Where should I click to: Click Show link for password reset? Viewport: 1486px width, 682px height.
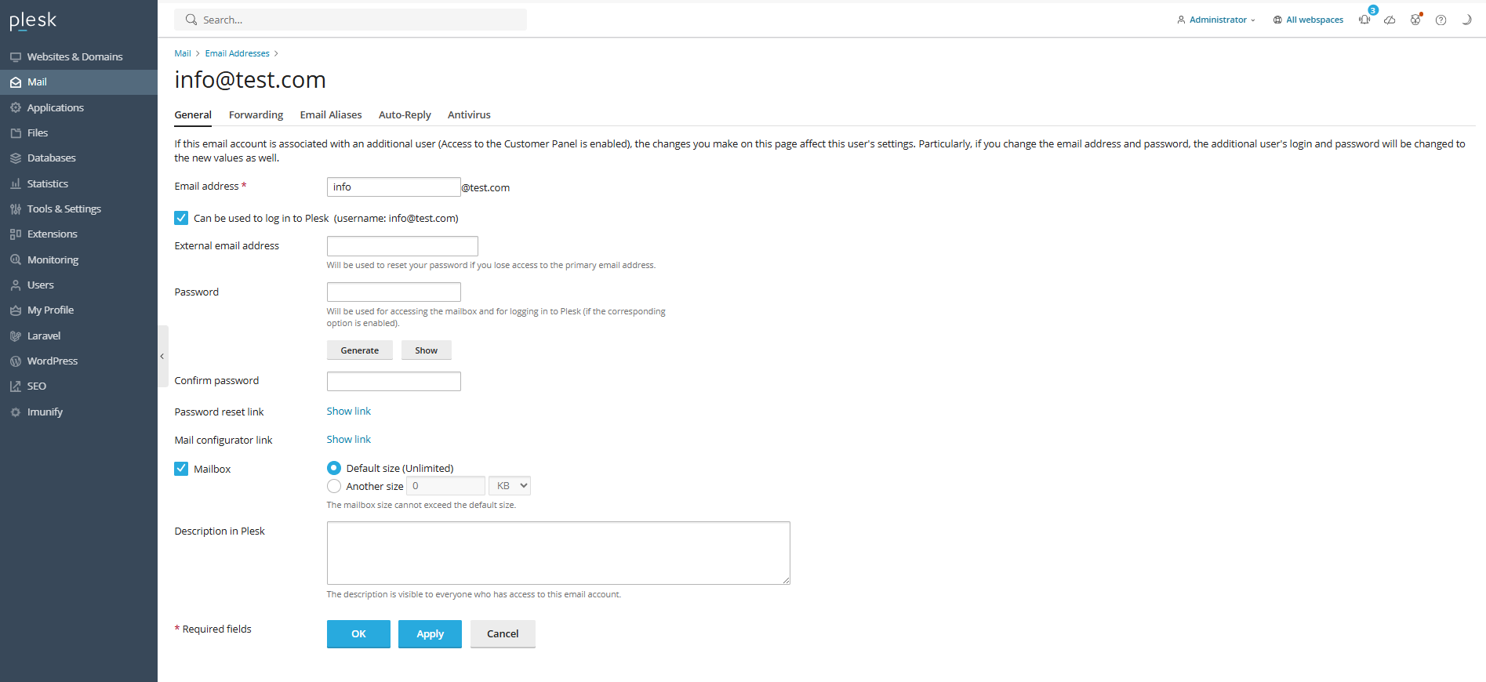[348, 411]
